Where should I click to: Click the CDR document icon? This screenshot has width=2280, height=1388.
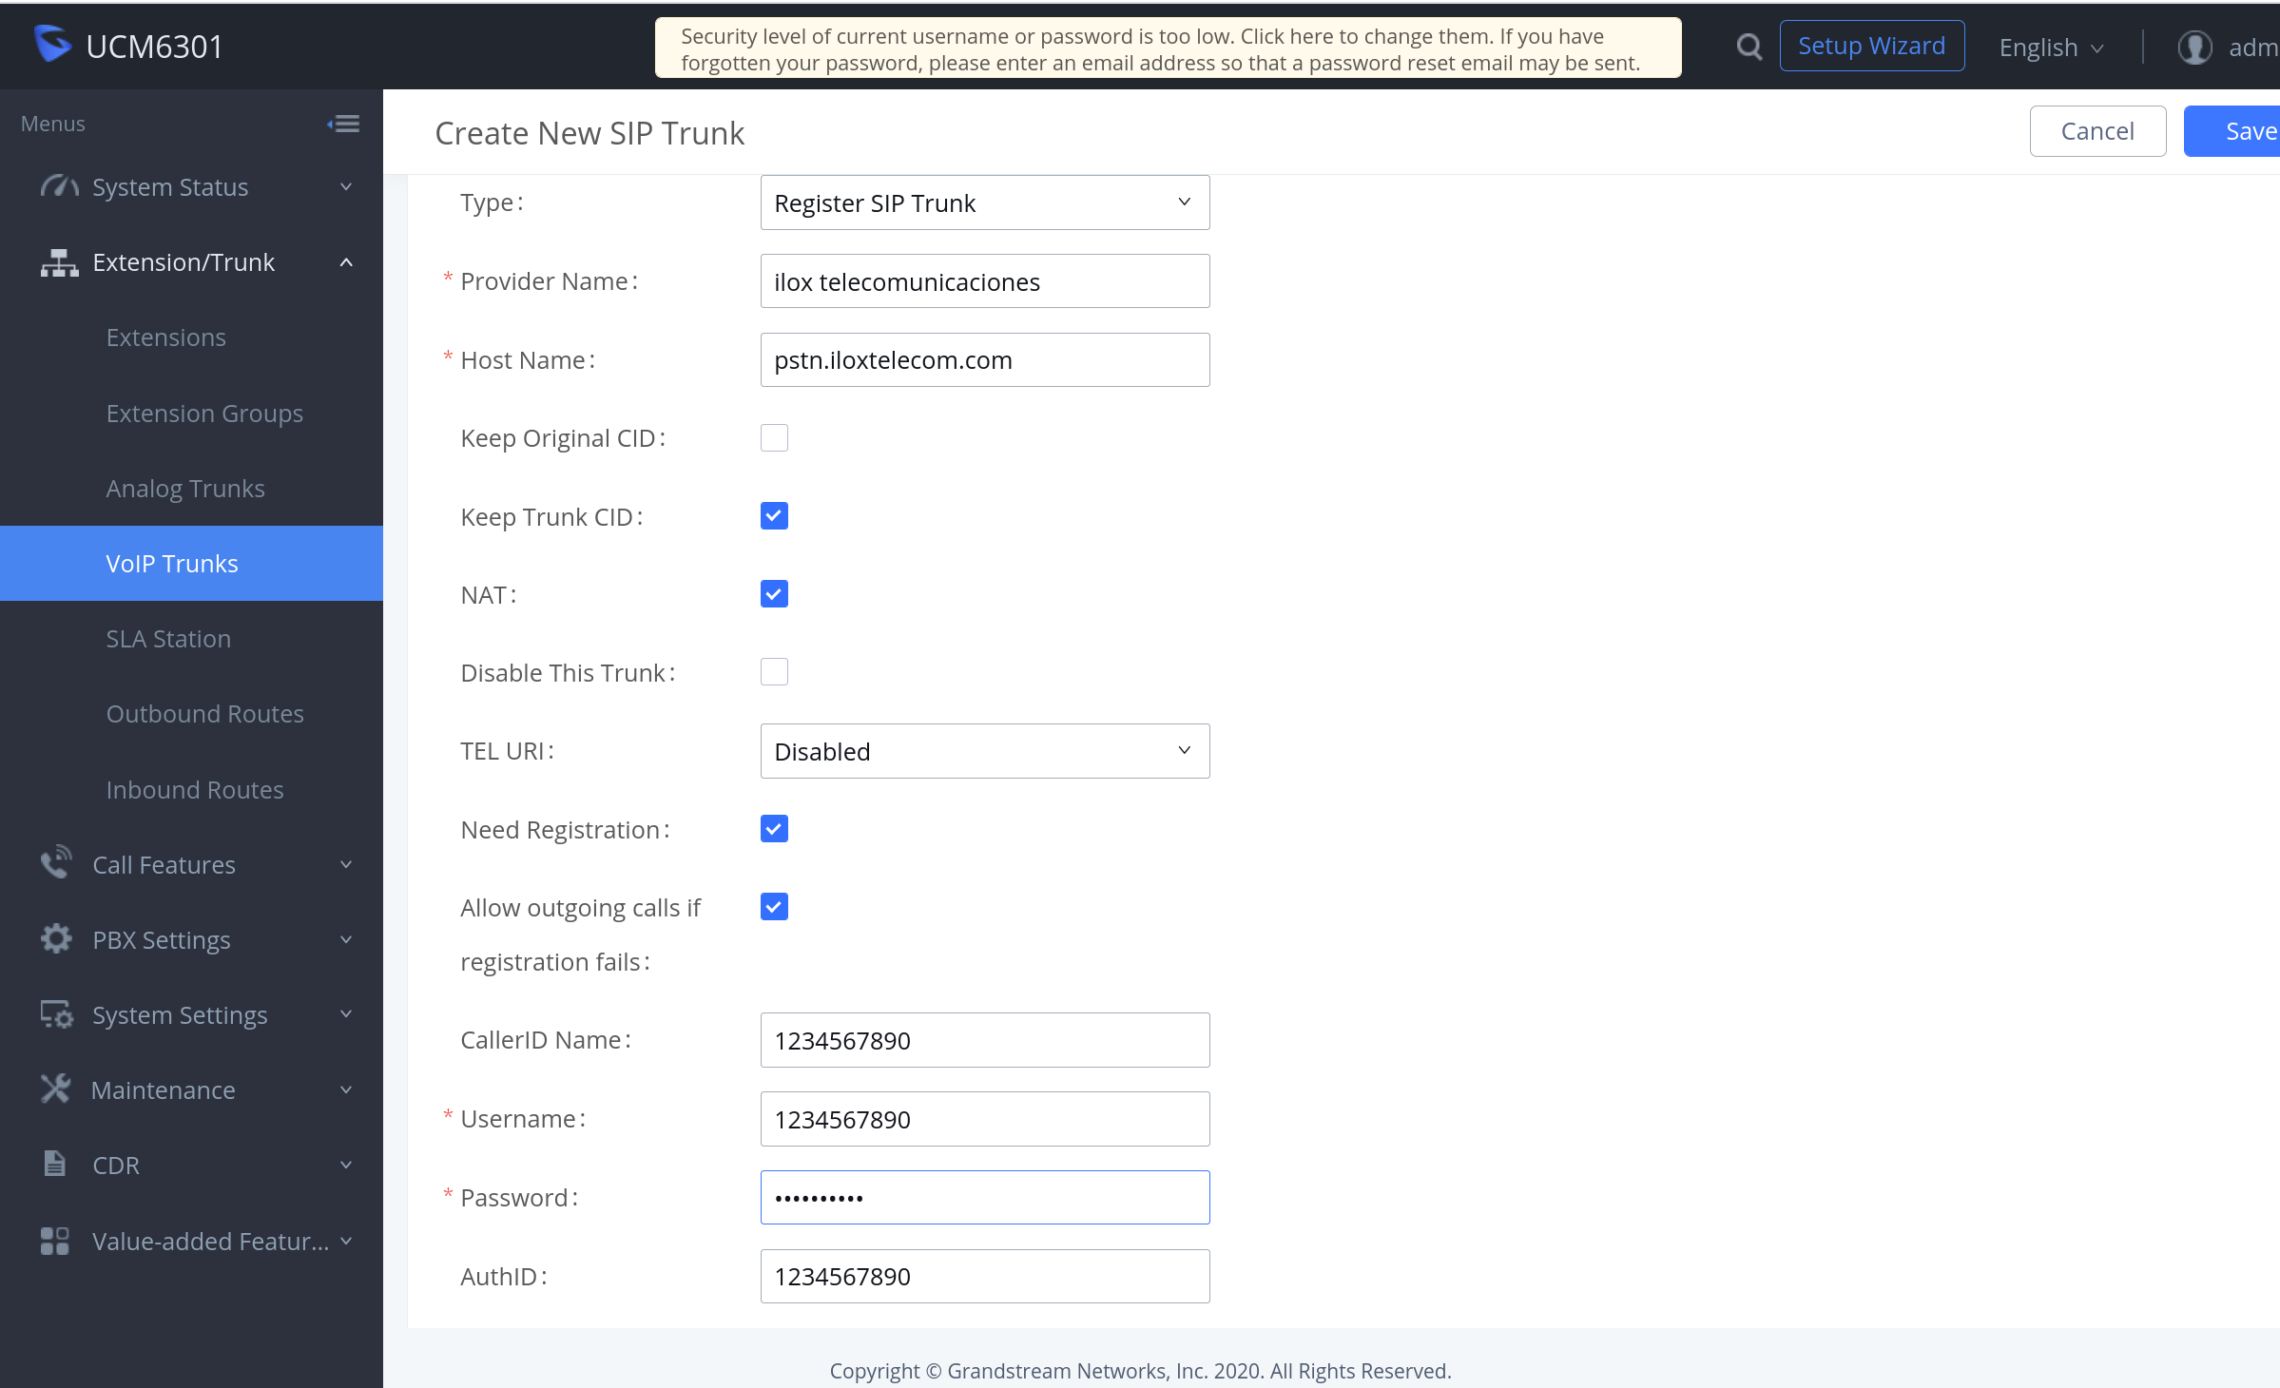(55, 1164)
